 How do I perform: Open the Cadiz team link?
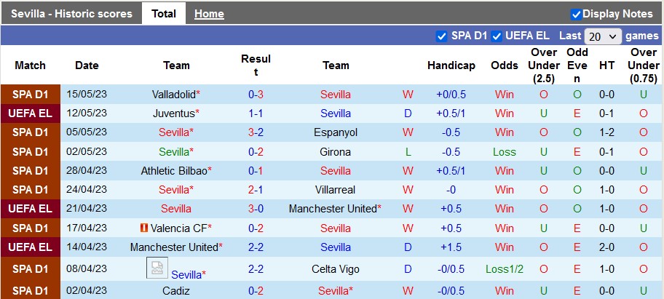tap(176, 291)
